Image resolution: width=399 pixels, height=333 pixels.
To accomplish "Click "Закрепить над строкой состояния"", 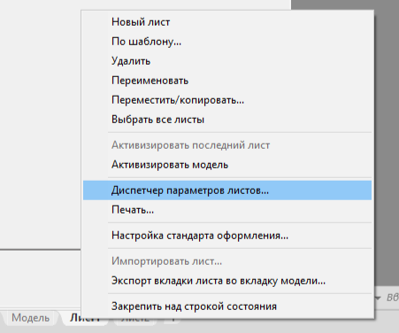I will 227,306.
